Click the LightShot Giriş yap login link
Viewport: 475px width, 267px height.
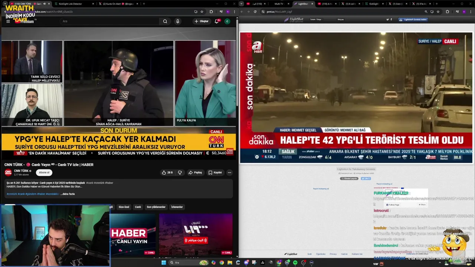341,19
